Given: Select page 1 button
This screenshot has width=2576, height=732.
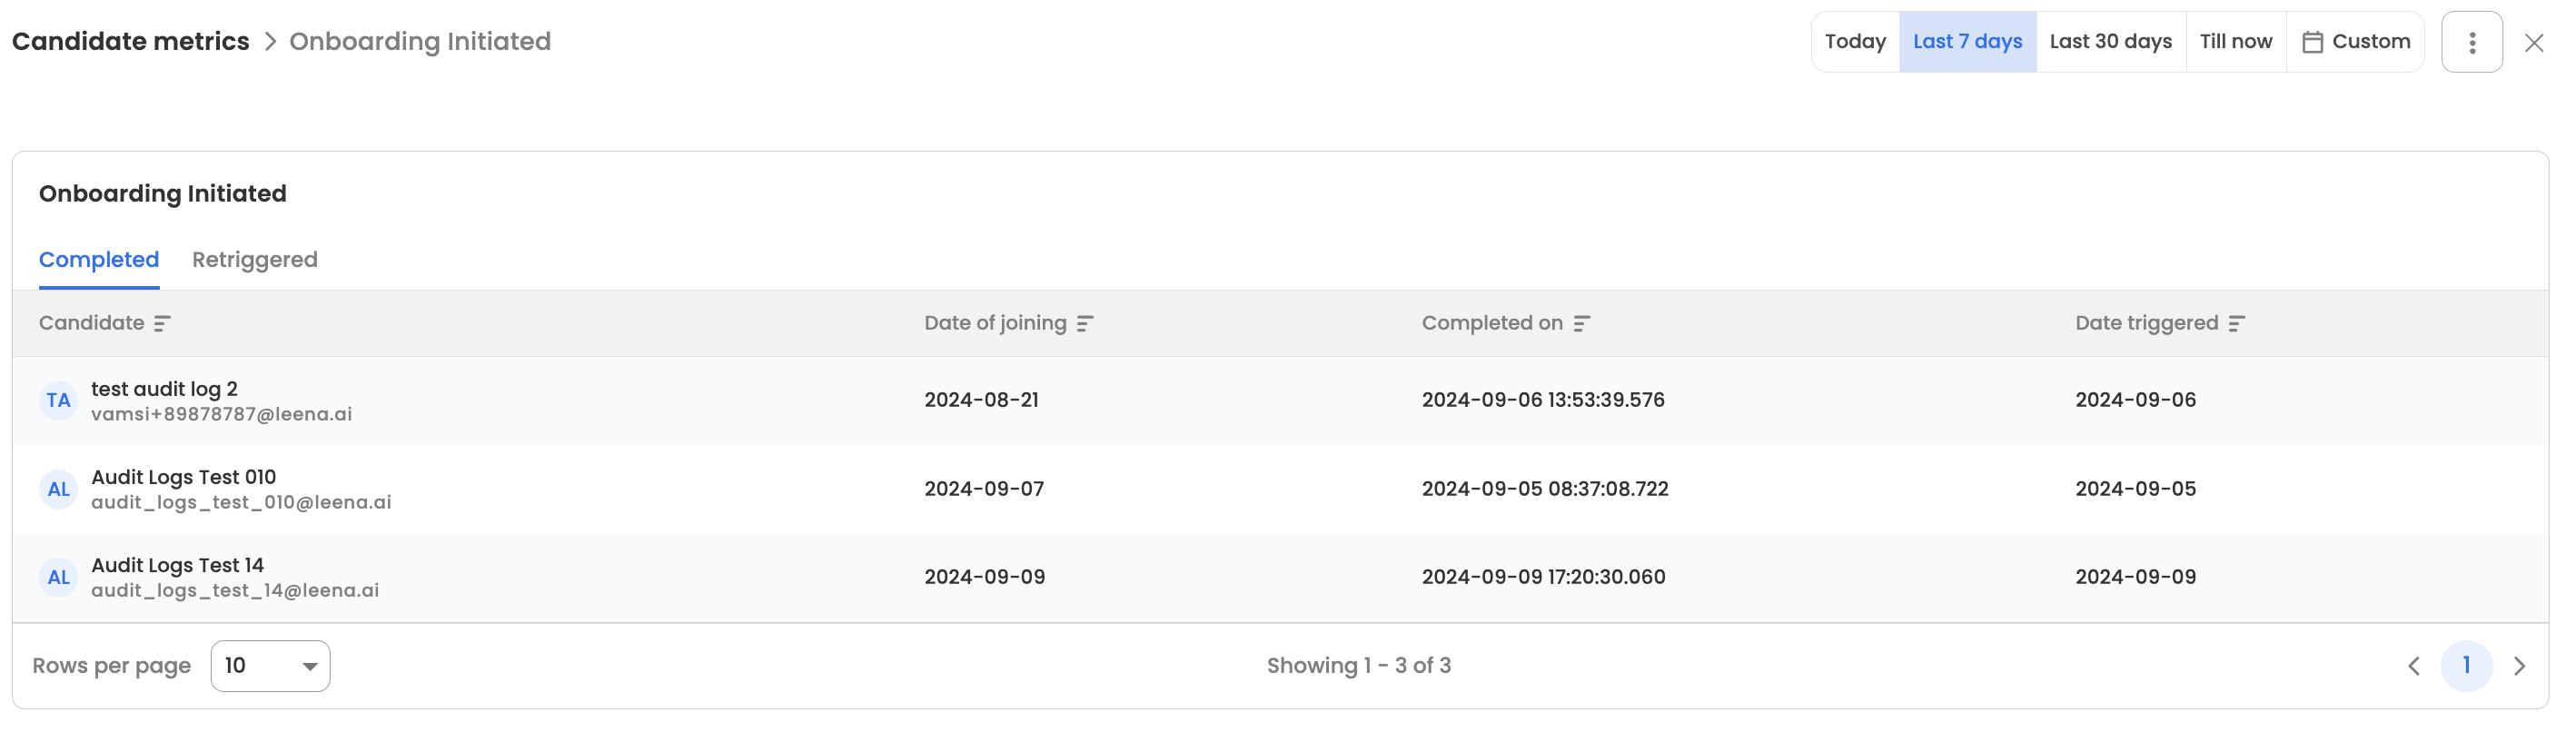Looking at the screenshot, I should click(2467, 666).
